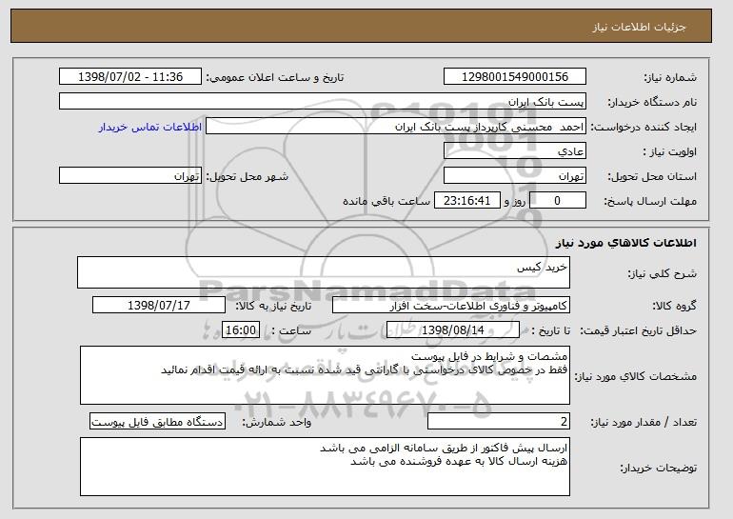Click the label تاریخ نیاز به کالا

click(273, 306)
